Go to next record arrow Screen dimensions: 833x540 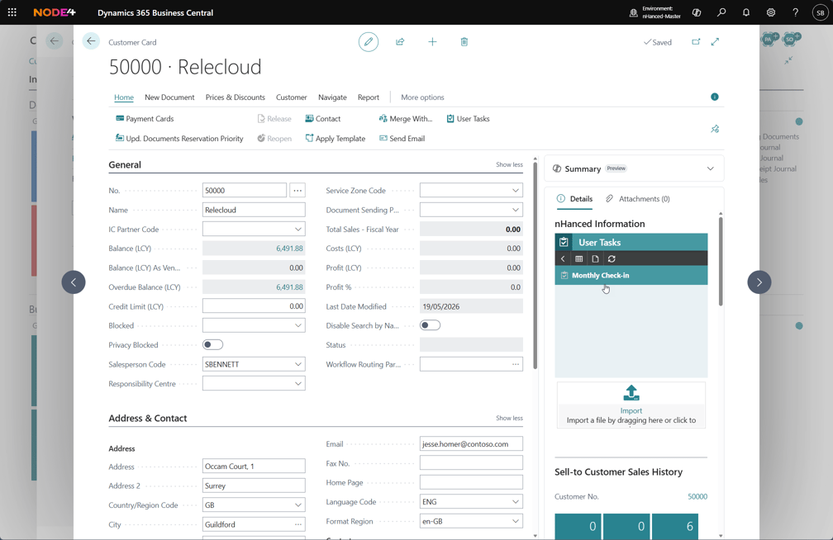click(x=759, y=282)
